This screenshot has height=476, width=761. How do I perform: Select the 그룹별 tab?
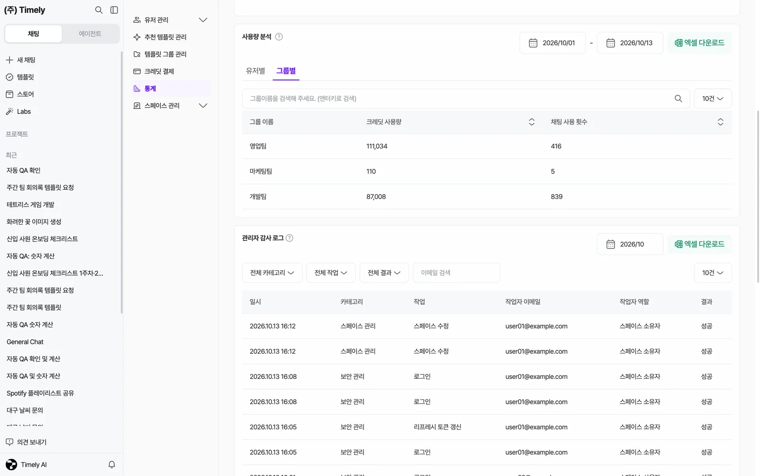(x=286, y=71)
